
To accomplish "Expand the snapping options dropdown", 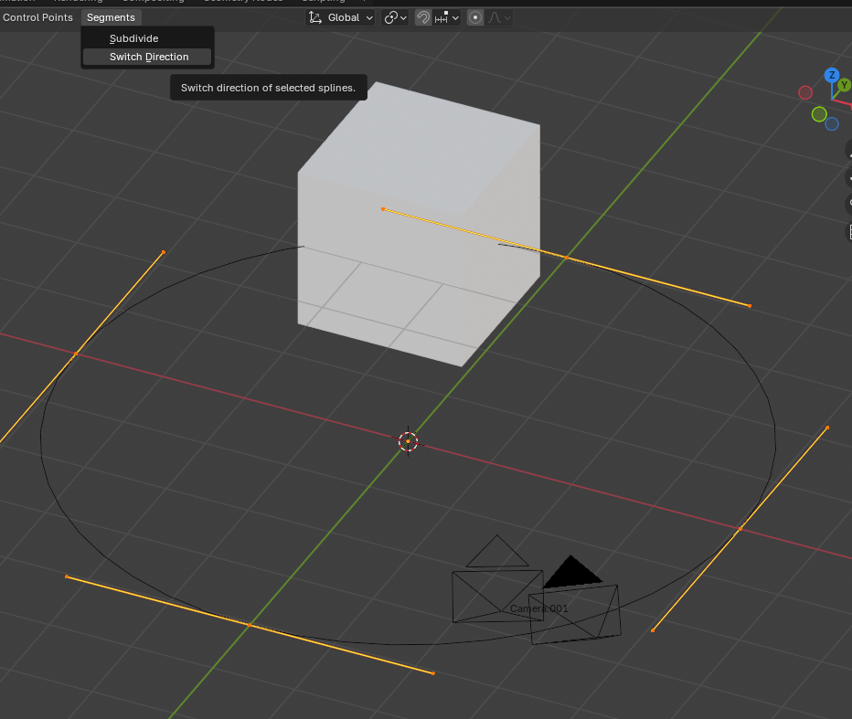I will click(448, 17).
